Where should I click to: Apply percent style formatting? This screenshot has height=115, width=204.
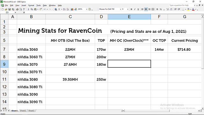point(161,9)
